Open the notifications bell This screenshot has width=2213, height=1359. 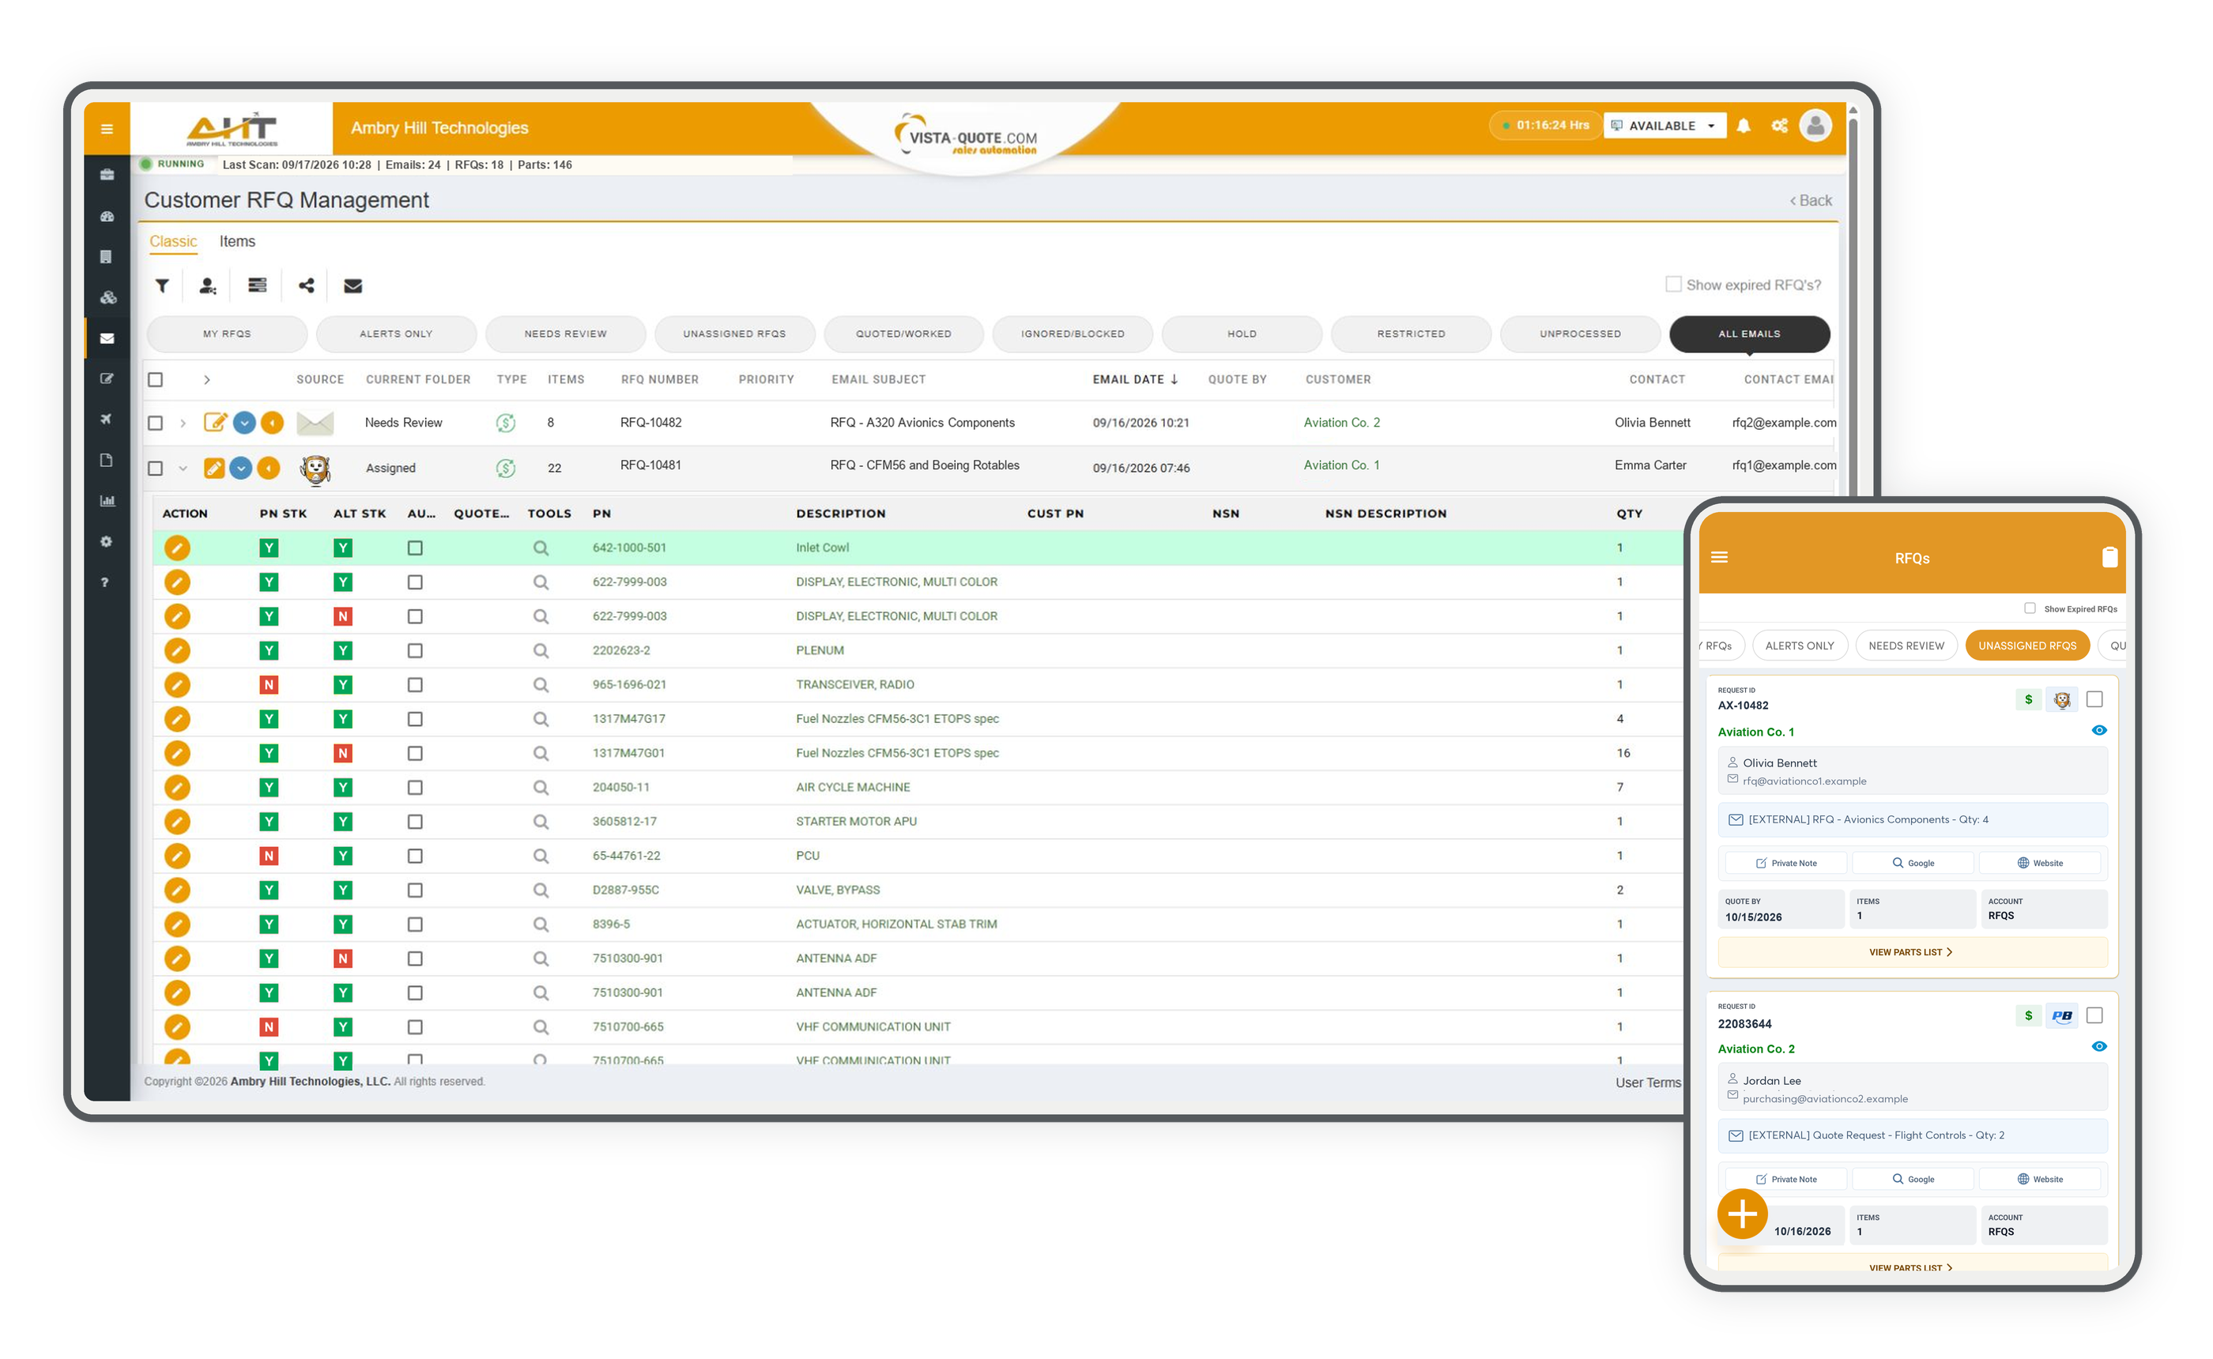(1744, 126)
